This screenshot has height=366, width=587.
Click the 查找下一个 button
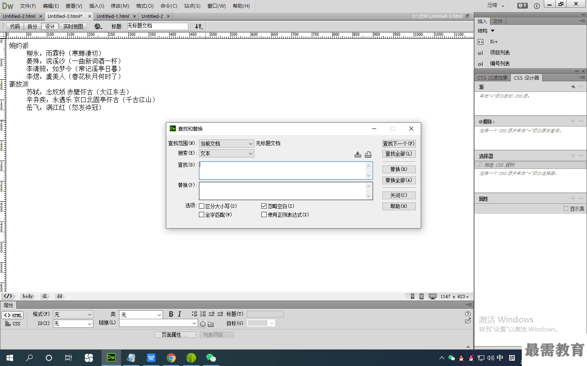pos(399,144)
